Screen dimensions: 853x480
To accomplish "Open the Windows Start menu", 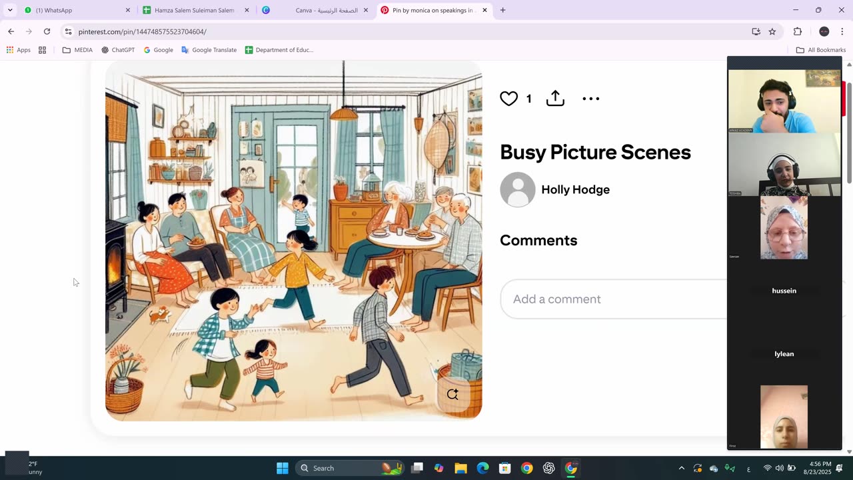I will pos(283,468).
